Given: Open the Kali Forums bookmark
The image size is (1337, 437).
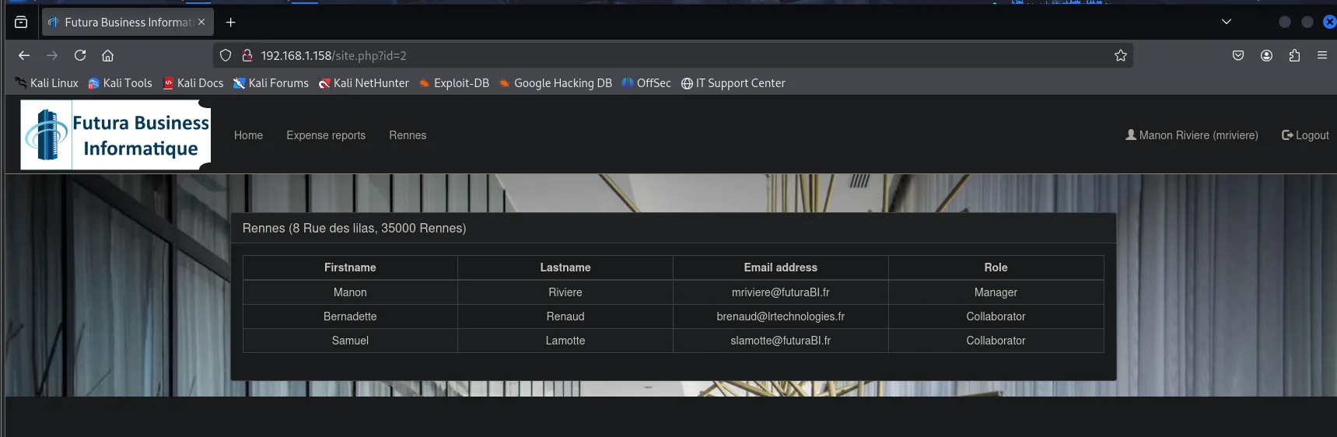Looking at the screenshot, I should point(271,83).
